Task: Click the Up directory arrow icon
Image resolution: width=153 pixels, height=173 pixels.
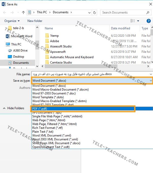Action: click(x=23, y=13)
